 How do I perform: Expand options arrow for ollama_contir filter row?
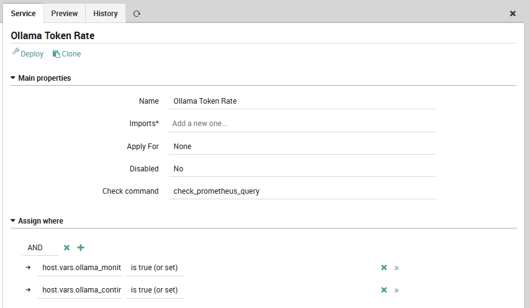[x=397, y=290]
